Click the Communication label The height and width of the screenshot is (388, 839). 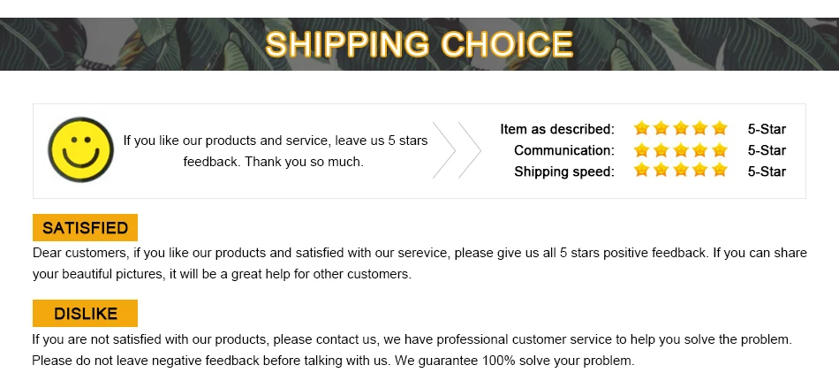pyautogui.click(x=564, y=150)
